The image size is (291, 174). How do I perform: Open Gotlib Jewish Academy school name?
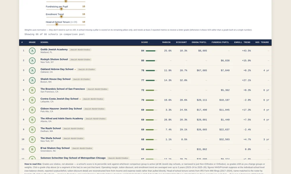[x=54, y=50]
